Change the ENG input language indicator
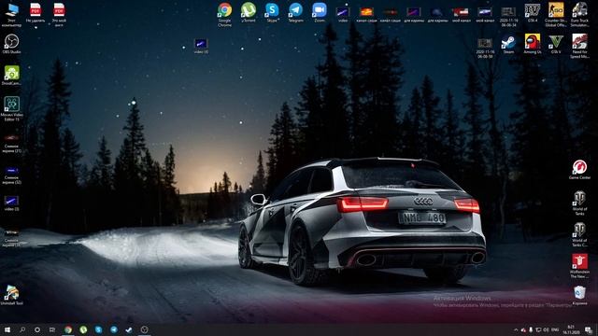 click(555, 329)
